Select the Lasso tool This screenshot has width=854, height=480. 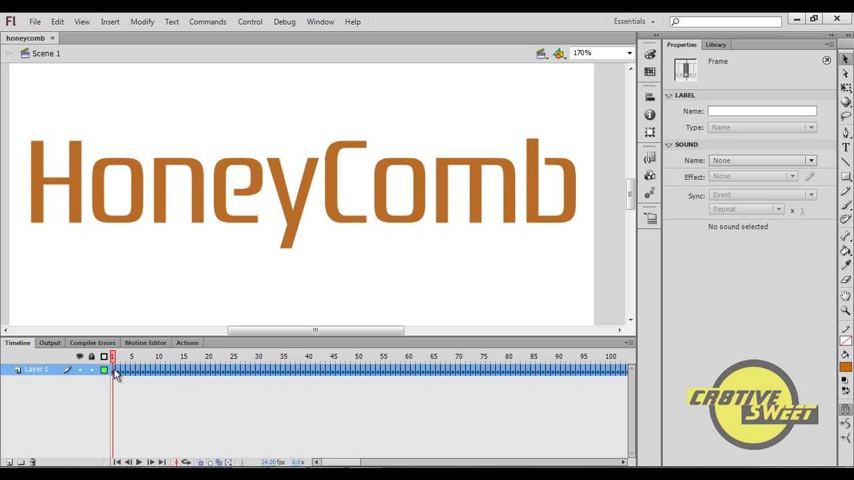(845, 117)
